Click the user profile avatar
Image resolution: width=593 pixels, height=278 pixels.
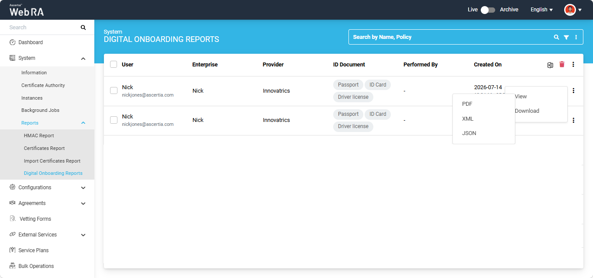pyautogui.click(x=570, y=10)
